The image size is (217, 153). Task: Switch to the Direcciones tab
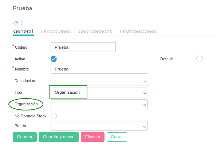click(56, 31)
